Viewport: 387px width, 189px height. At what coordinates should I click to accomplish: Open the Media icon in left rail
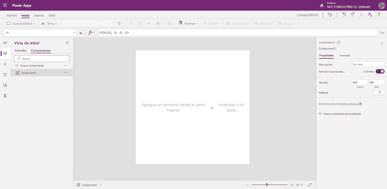tap(5, 85)
